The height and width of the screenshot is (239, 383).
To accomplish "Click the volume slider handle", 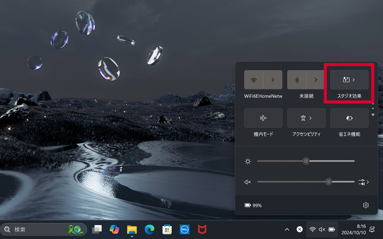I will pyautogui.click(x=328, y=182).
